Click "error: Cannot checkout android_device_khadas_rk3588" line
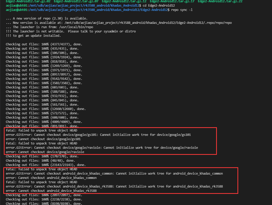 [x=51, y=191]
